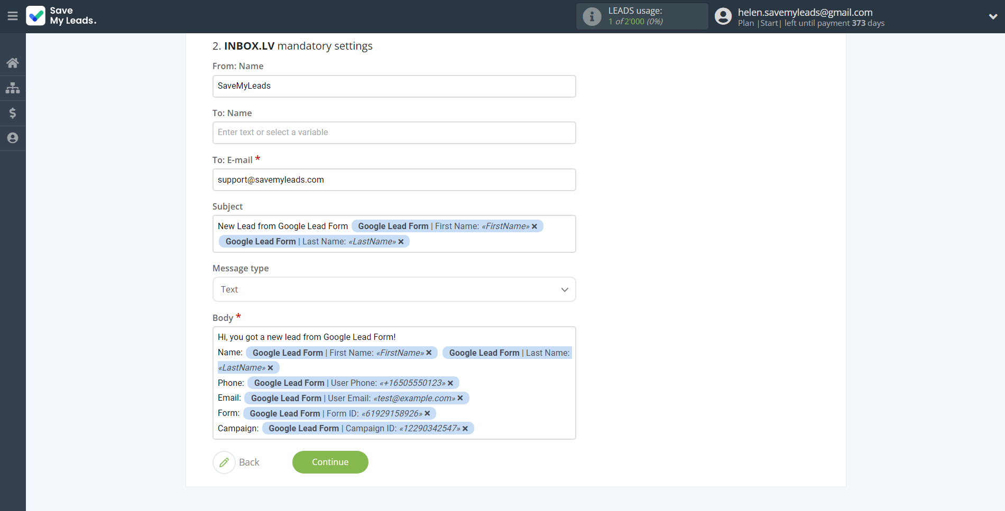
Task: Click the 'Campaign:' label in Body
Action: 238,428
